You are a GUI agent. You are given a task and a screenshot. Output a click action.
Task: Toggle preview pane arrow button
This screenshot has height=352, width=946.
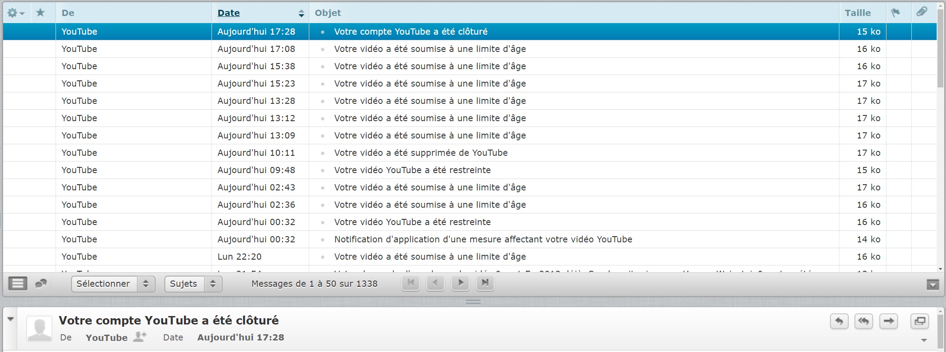click(933, 285)
